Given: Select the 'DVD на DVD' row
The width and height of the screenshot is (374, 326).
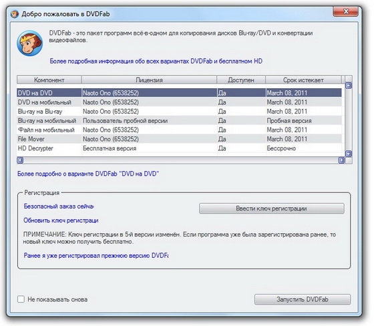Looking at the screenshot, I should 179,93.
